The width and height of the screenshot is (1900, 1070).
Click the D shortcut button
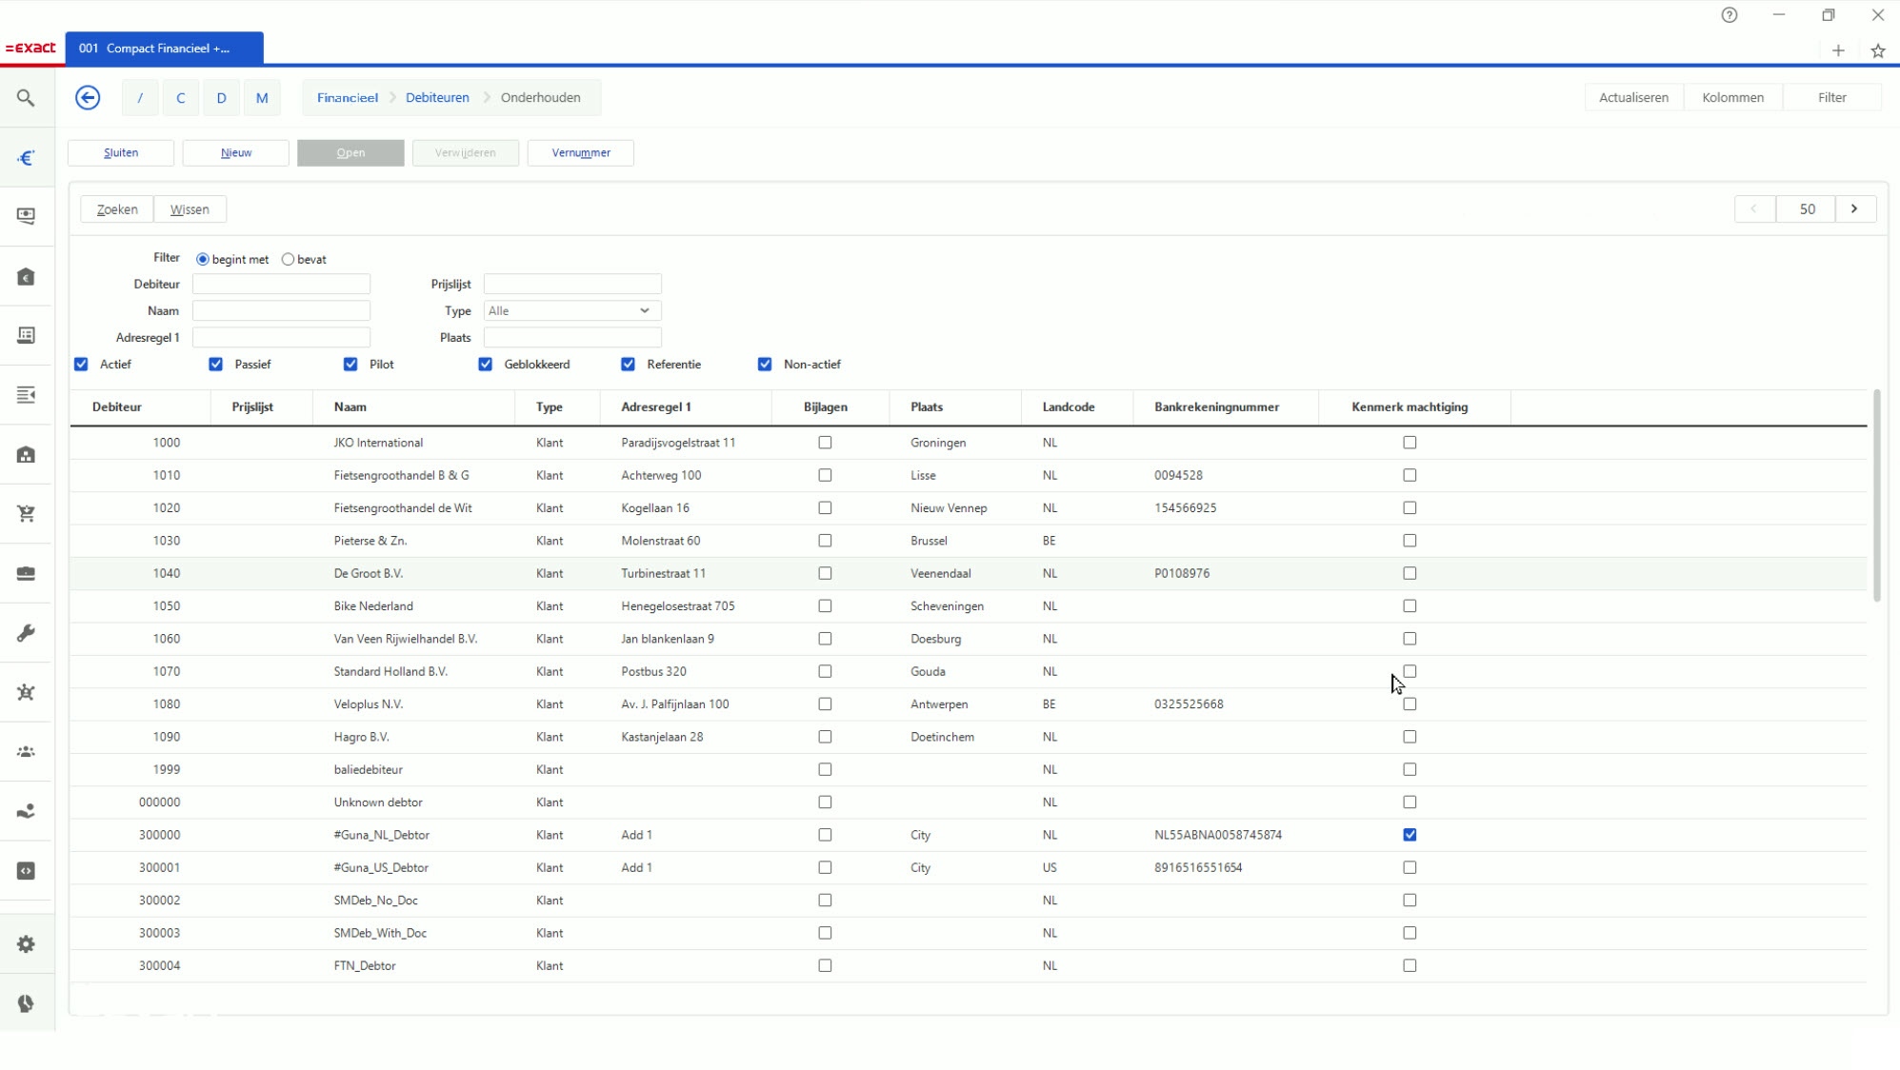(221, 97)
